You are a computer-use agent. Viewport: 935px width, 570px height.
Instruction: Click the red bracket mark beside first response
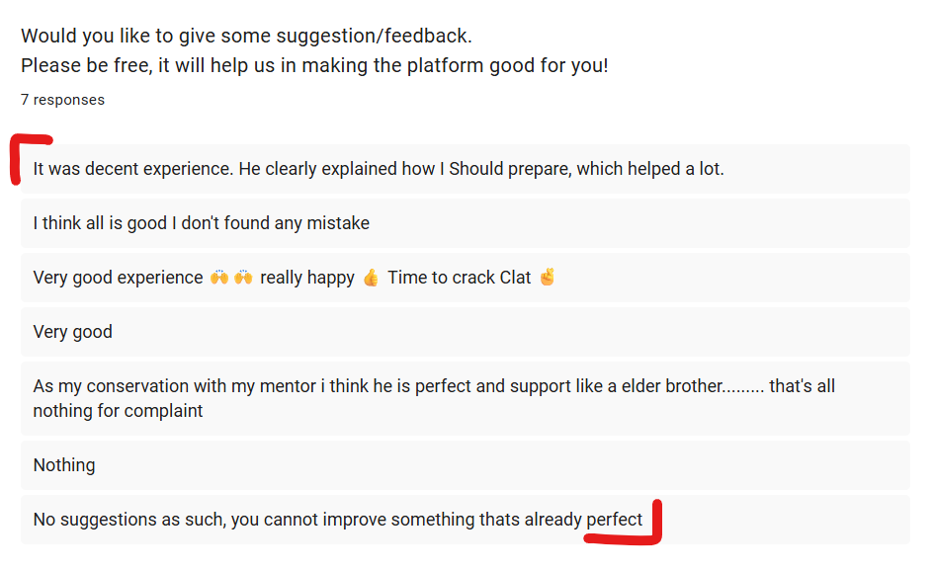16,158
